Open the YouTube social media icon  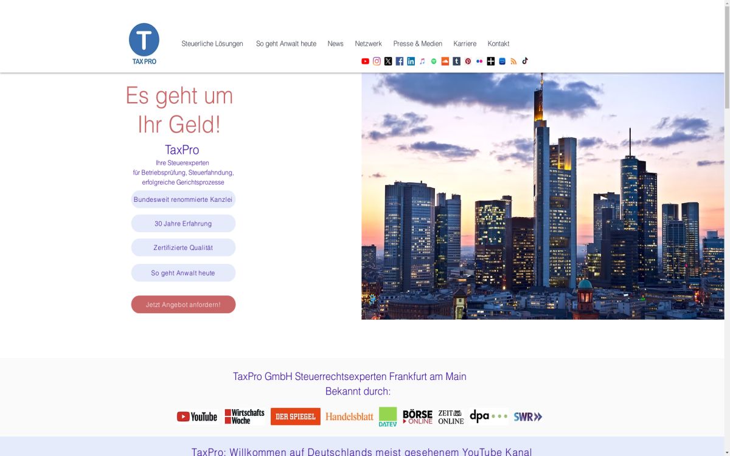(365, 61)
